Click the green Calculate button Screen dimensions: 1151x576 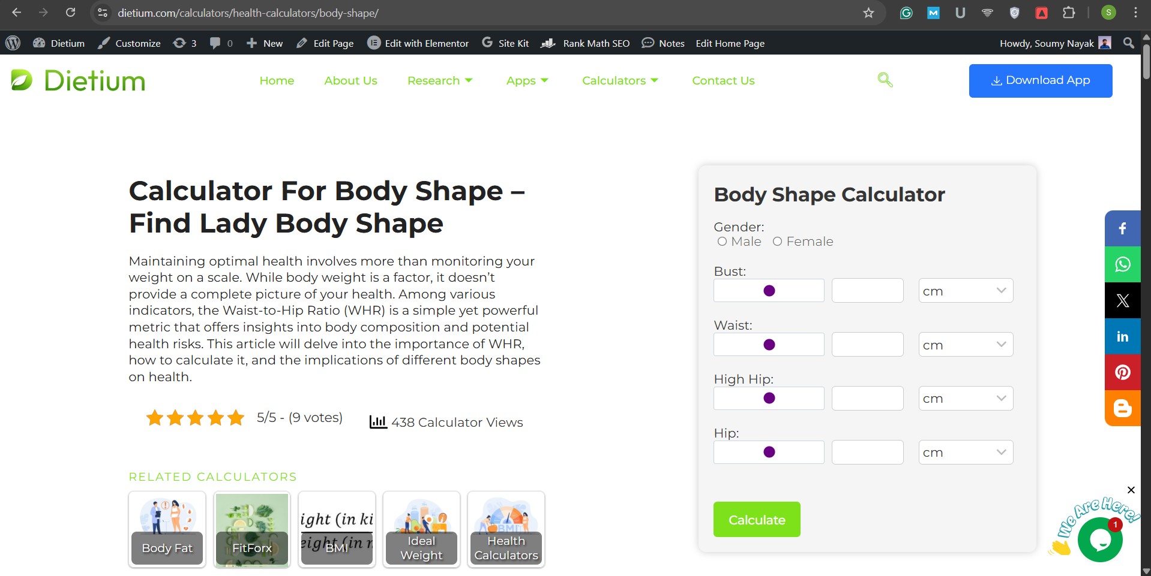[756, 520]
